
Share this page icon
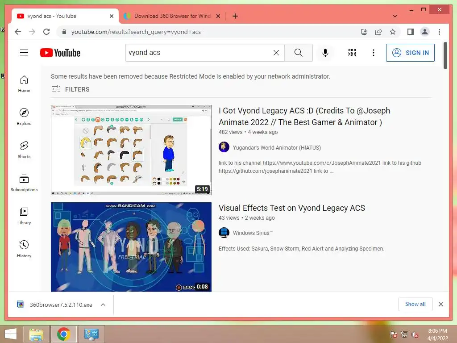click(x=378, y=32)
